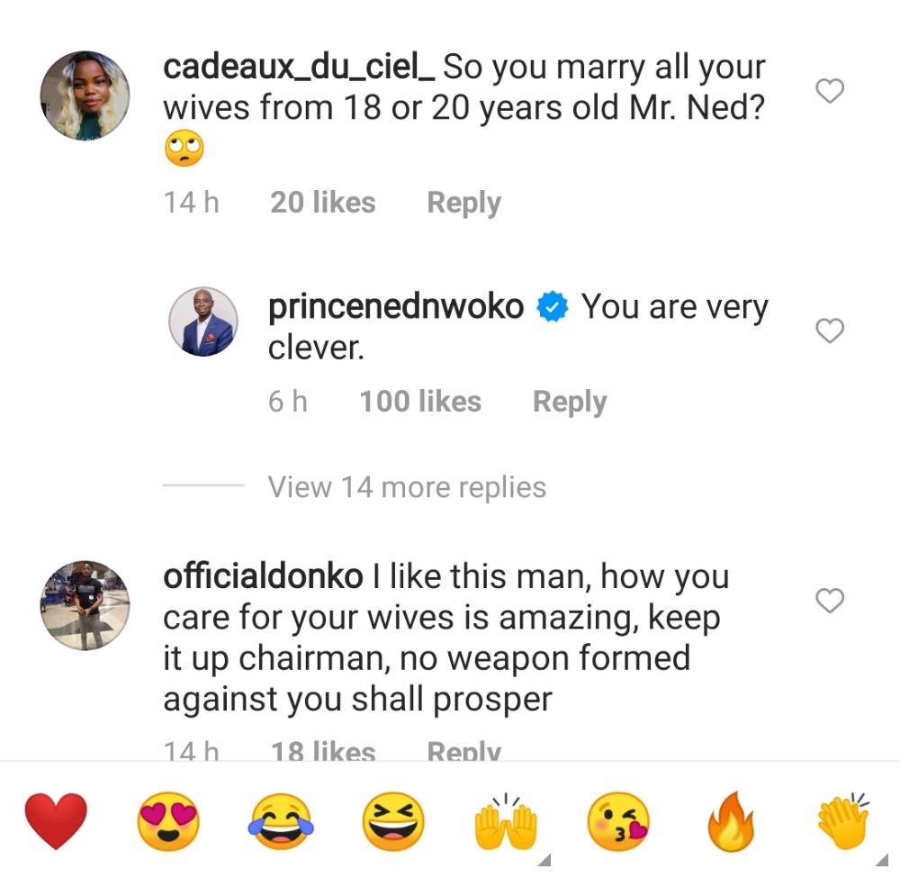The height and width of the screenshot is (878, 900).
Task: Tap the tears of joy emoji
Action: click(281, 821)
